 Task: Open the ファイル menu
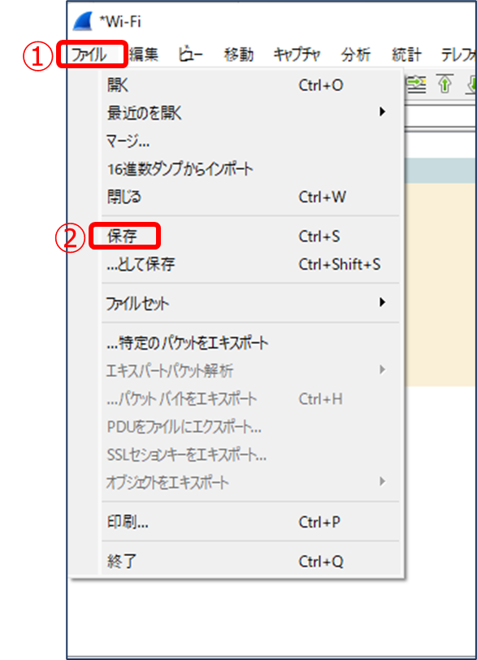click(x=89, y=54)
